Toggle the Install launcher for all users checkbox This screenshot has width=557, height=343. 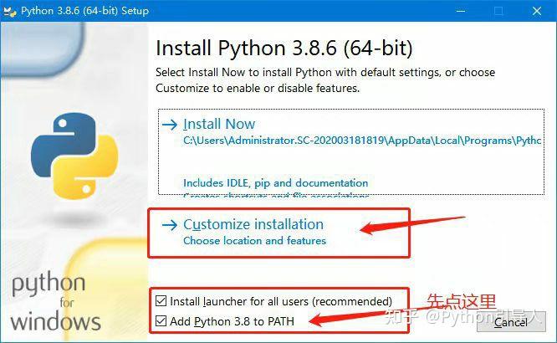pos(161,301)
